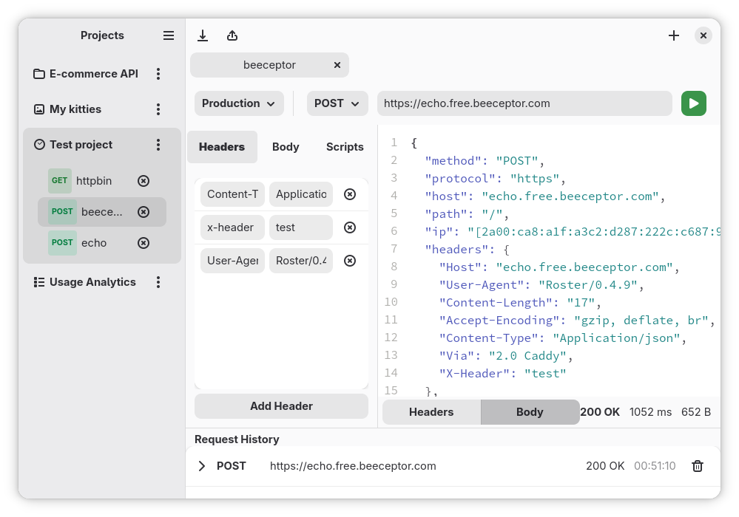Open the Projects hamburger menu
This screenshot has width=739, height=517.
168,35
